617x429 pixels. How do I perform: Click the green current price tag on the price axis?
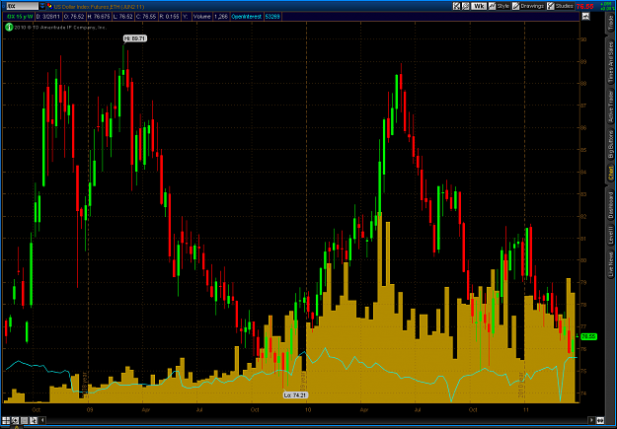pyautogui.click(x=588, y=336)
